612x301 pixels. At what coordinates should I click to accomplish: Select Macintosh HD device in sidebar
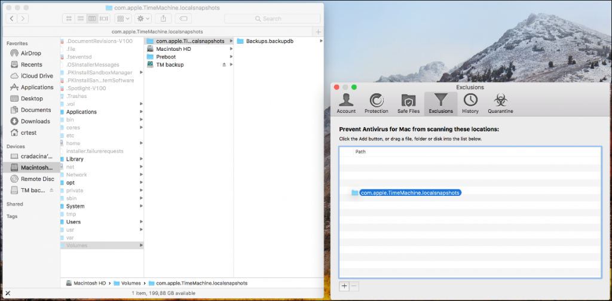coord(31,167)
